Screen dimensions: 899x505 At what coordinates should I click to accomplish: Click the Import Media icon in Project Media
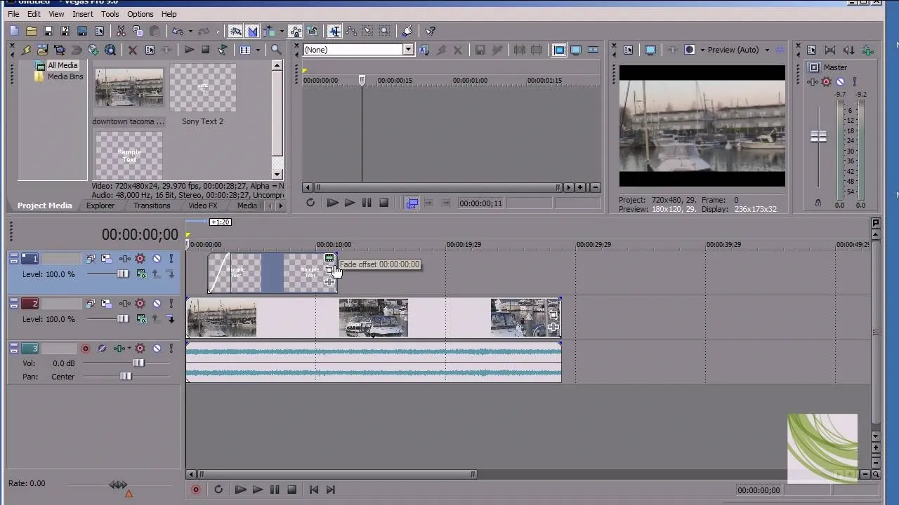pos(42,50)
